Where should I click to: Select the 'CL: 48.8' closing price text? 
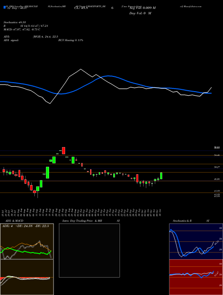(x=81, y=8)
